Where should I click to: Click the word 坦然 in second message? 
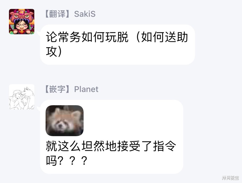pyautogui.click(x=93, y=146)
